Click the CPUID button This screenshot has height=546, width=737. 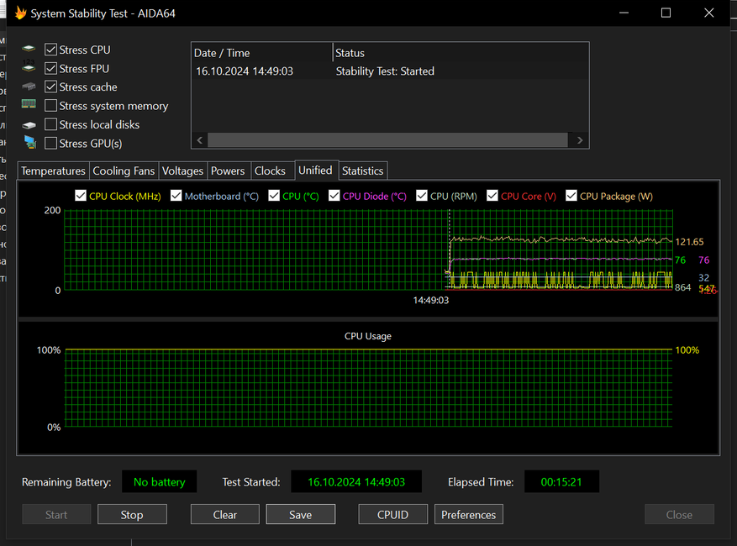point(392,514)
